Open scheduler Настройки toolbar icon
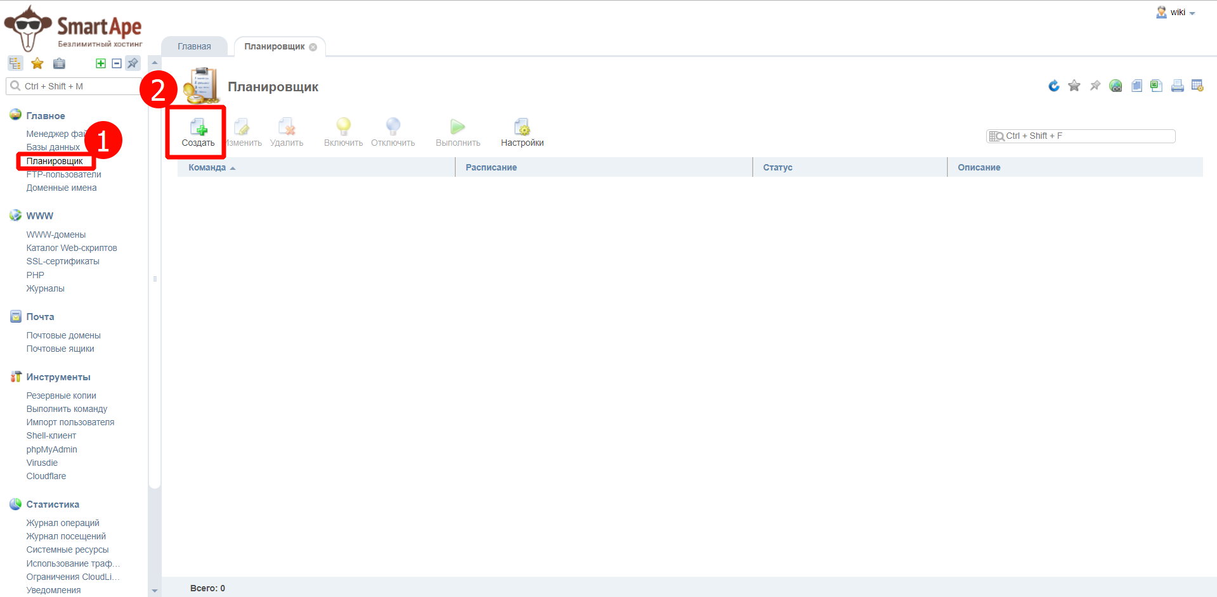This screenshot has width=1217, height=597. point(522,132)
